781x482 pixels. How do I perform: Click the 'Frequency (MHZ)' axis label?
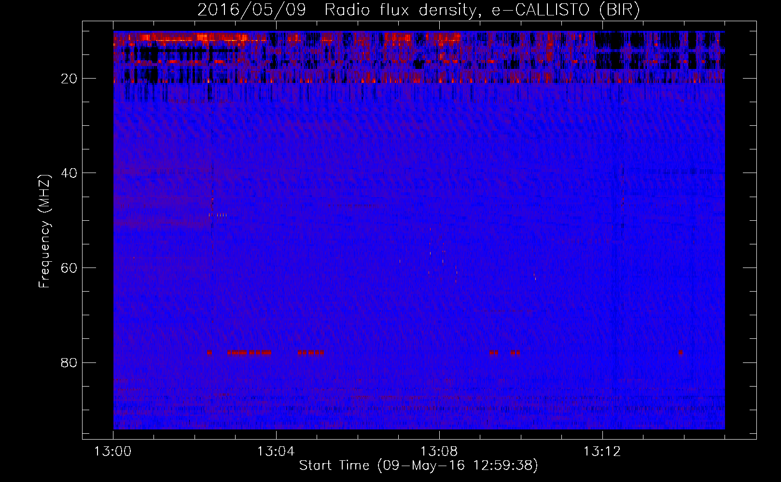pos(44,231)
